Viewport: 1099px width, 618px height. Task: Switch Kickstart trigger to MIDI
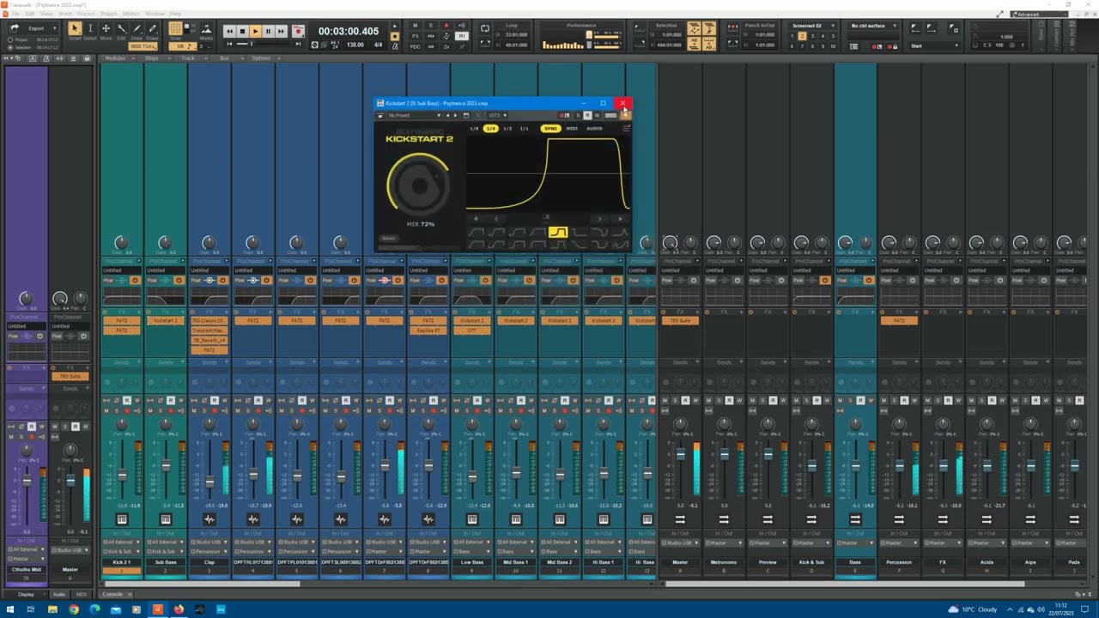coord(572,129)
